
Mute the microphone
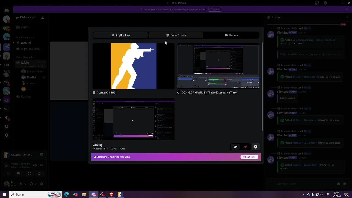point(21,184)
